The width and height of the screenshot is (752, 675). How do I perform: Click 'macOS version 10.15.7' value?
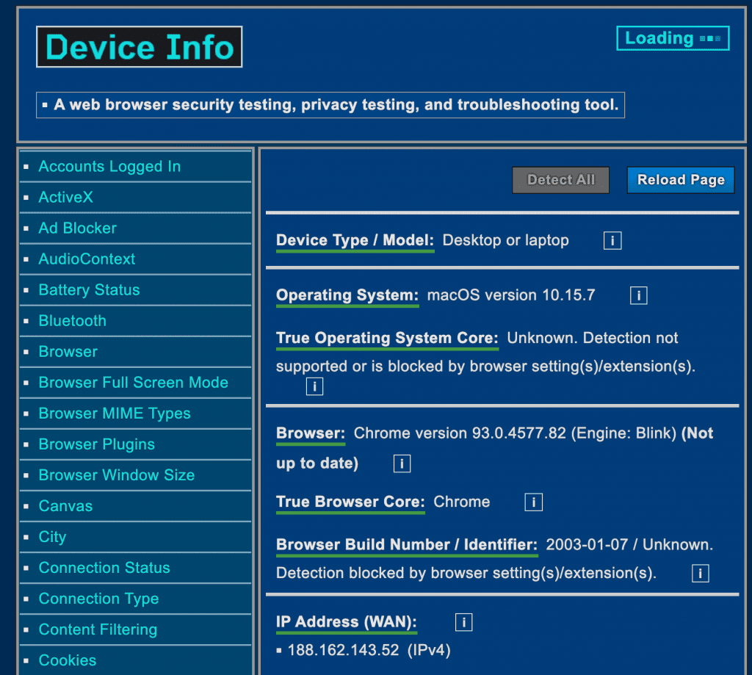coord(511,295)
